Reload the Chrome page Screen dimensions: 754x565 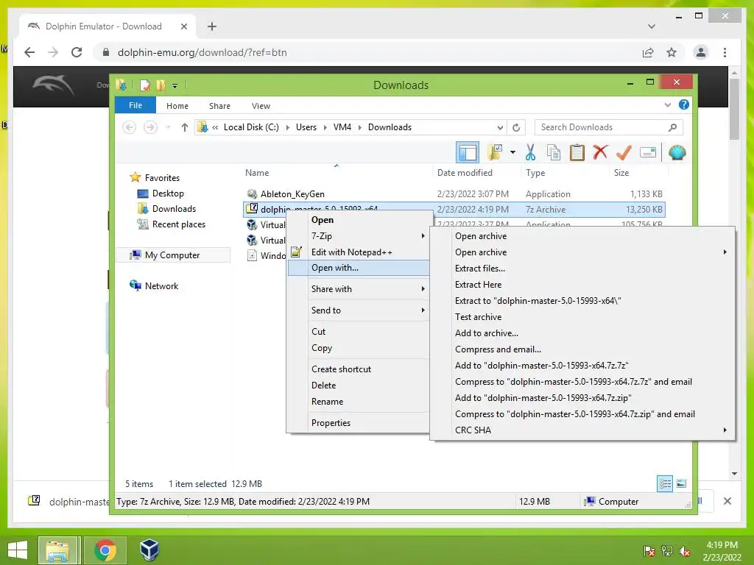[x=77, y=52]
